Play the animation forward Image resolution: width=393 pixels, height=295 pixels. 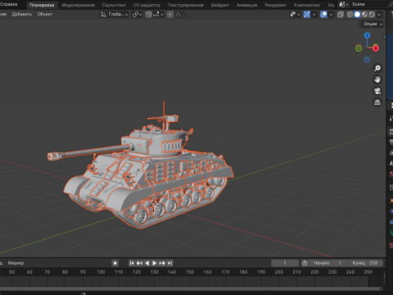coord(155,263)
